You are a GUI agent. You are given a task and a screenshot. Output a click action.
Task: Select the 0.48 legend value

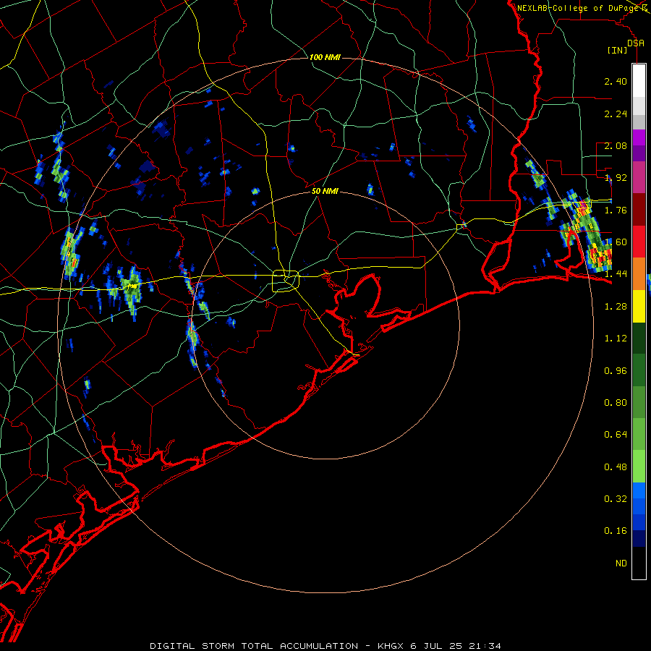point(616,467)
